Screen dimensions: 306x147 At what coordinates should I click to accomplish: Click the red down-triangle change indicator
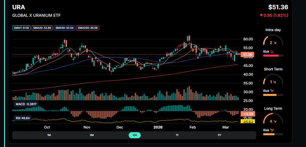[x=261, y=15]
